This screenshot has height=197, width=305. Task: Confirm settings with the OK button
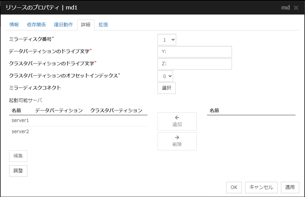[234, 187]
